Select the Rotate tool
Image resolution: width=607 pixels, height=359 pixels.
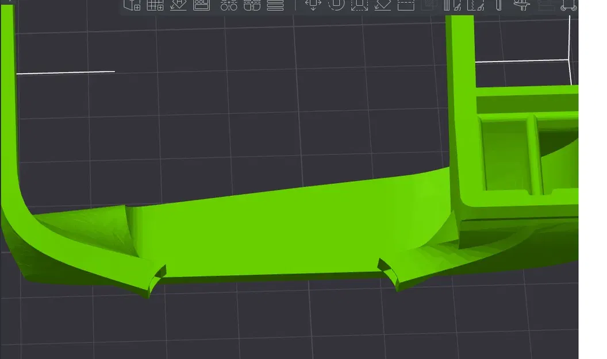coord(336,6)
